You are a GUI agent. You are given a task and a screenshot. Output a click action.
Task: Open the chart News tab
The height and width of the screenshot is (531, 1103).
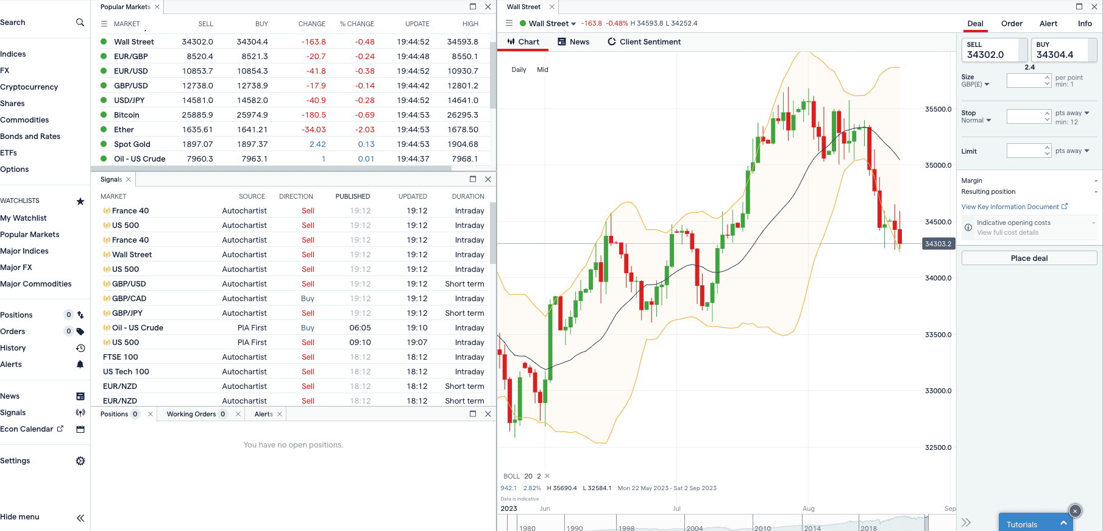pyautogui.click(x=573, y=42)
